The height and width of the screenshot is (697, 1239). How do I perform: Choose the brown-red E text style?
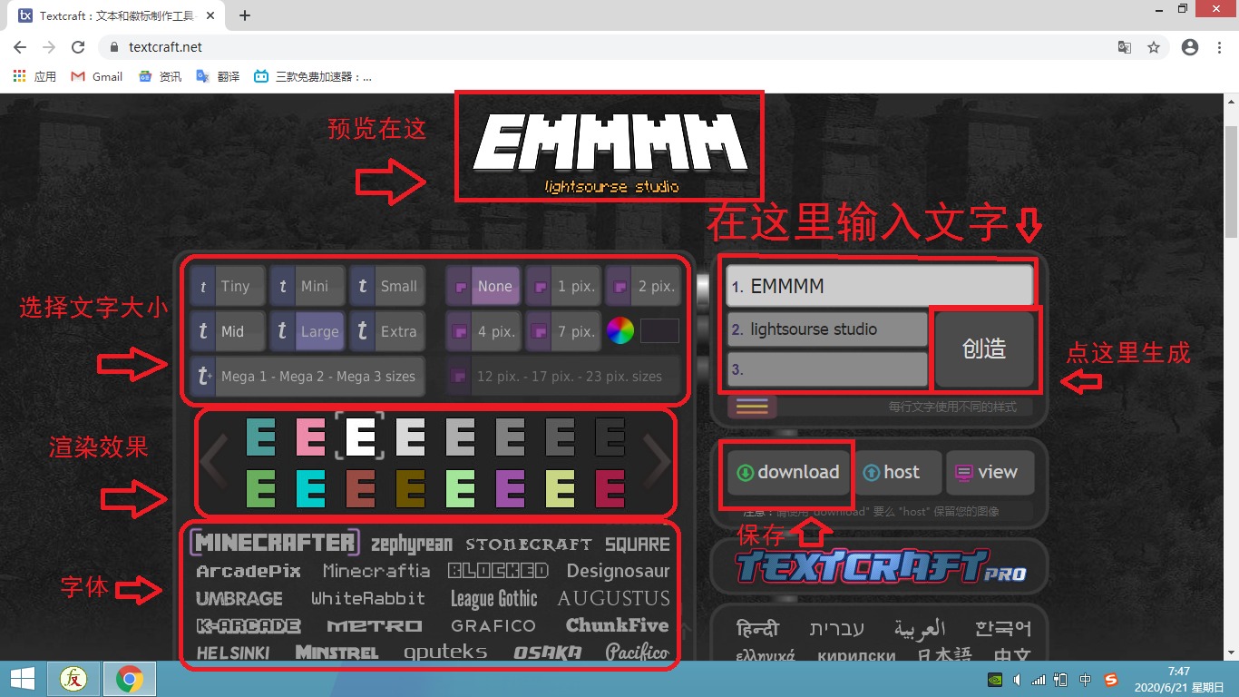[x=360, y=489]
